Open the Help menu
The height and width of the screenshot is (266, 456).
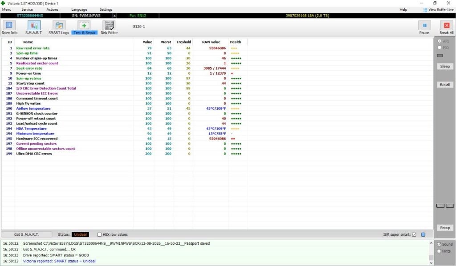403,10
